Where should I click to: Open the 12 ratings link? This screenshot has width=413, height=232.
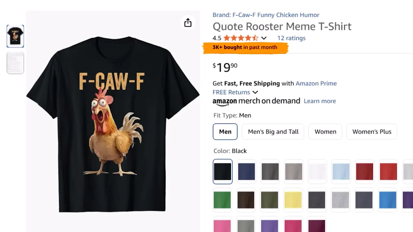(x=291, y=38)
